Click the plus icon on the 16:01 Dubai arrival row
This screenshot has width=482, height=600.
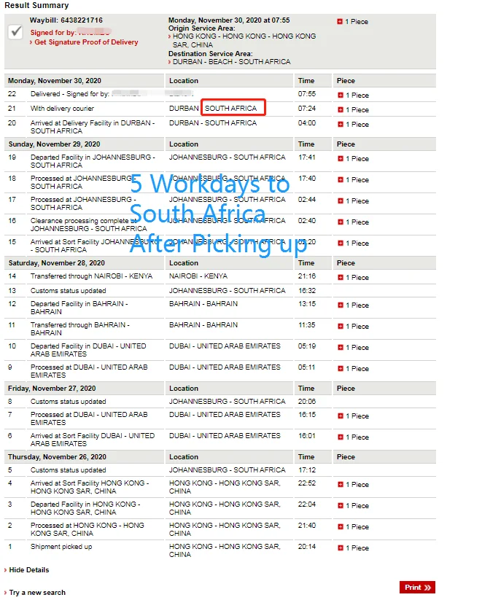pyautogui.click(x=340, y=437)
